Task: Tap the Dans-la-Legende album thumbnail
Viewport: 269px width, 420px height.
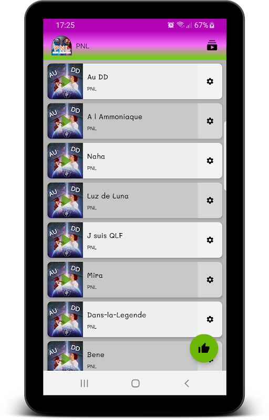Action: (65, 319)
